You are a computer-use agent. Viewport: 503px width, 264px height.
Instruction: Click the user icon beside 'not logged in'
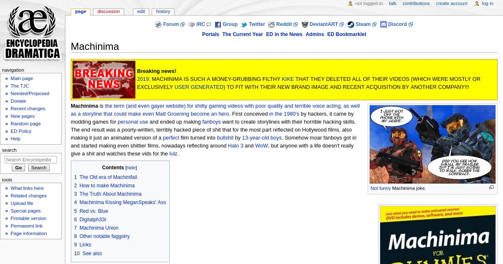(350, 4)
